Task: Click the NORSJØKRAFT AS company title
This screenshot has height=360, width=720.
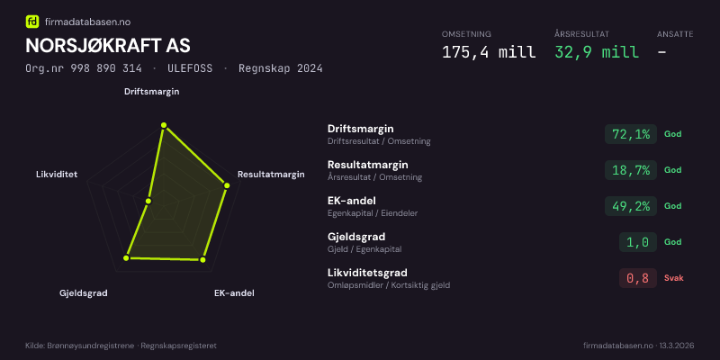Action: pos(108,45)
